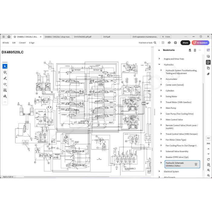Close the first DX480LC DX520LC tab

click(x=41, y=37)
